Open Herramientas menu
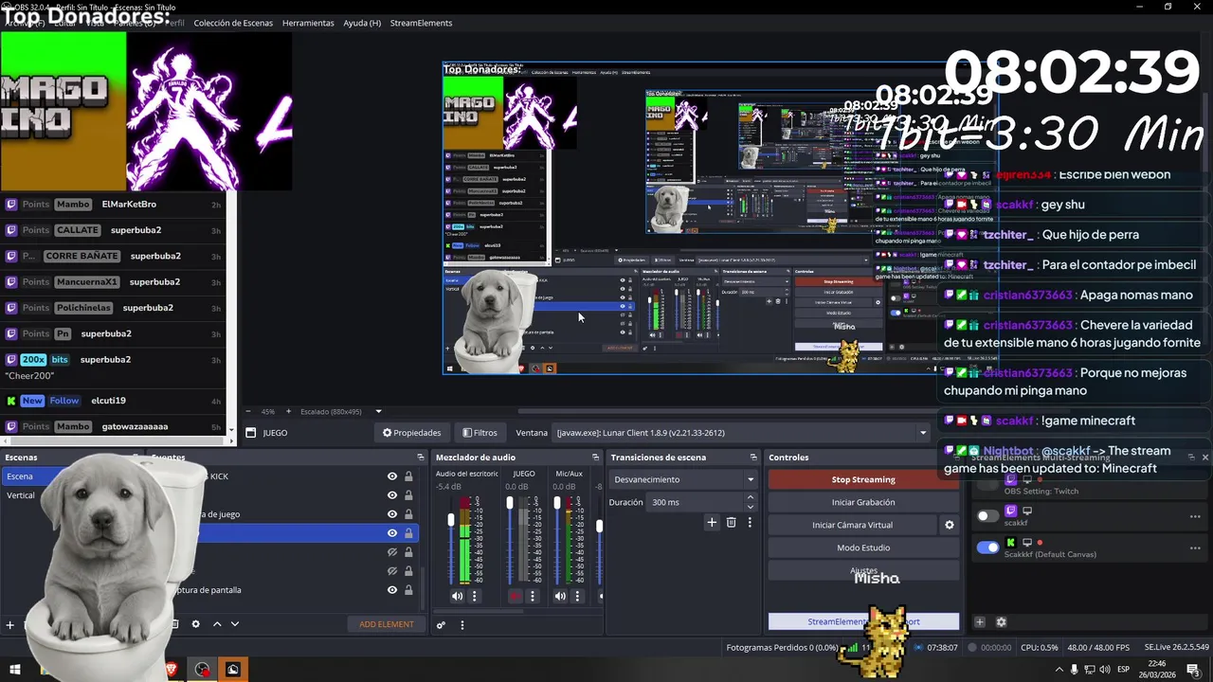 (308, 23)
